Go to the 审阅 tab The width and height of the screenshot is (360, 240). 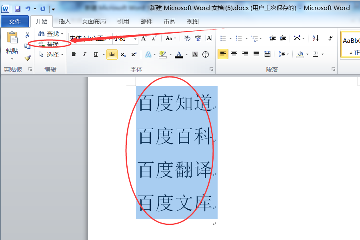170,21
